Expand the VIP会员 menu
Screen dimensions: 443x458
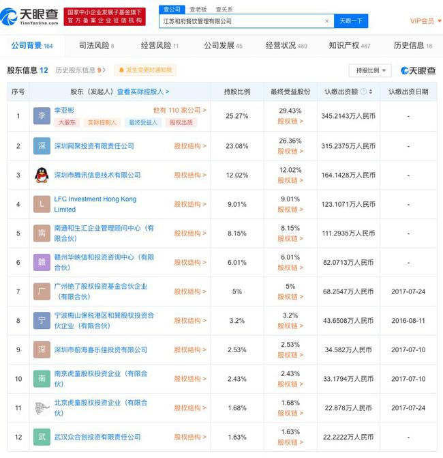pos(425,21)
